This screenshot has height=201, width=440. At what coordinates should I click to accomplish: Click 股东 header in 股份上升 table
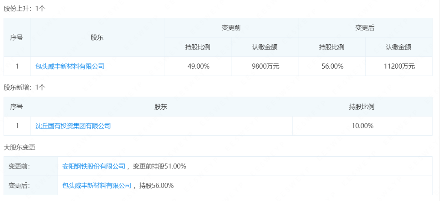(x=97, y=37)
